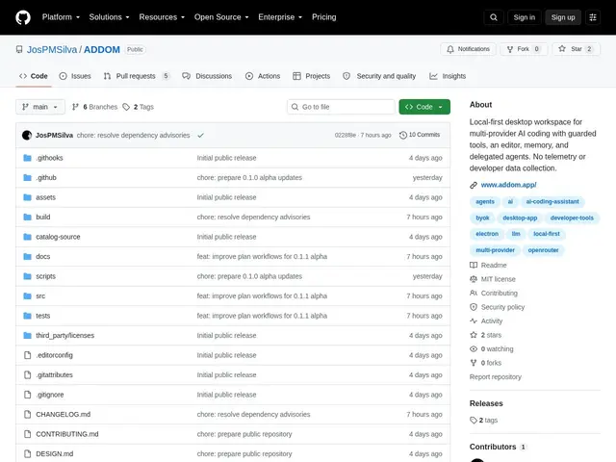
Task: Switch to the Actions tab
Action: point(263,76)
